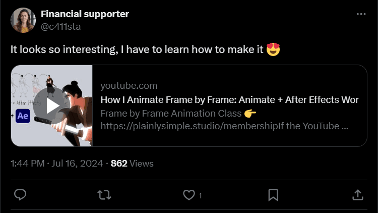Bookmark this tweet
This screenshot has width=378, height=213.
[x=273, y=195]
